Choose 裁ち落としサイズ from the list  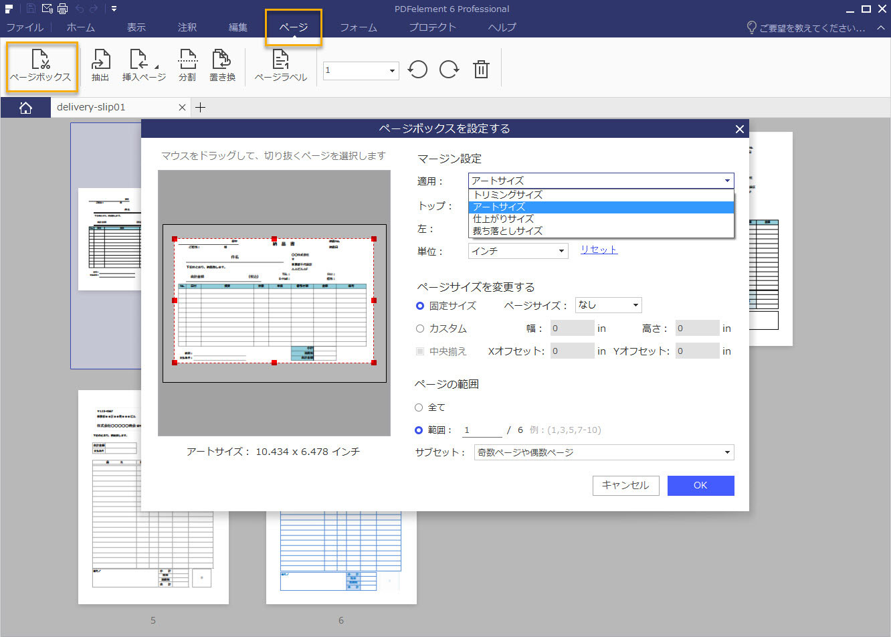coord(602,231)
